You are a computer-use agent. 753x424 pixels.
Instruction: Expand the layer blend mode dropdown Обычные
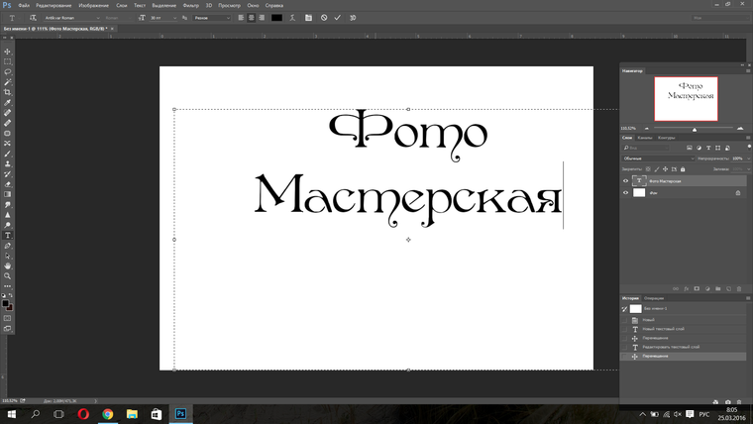point(658,159)
